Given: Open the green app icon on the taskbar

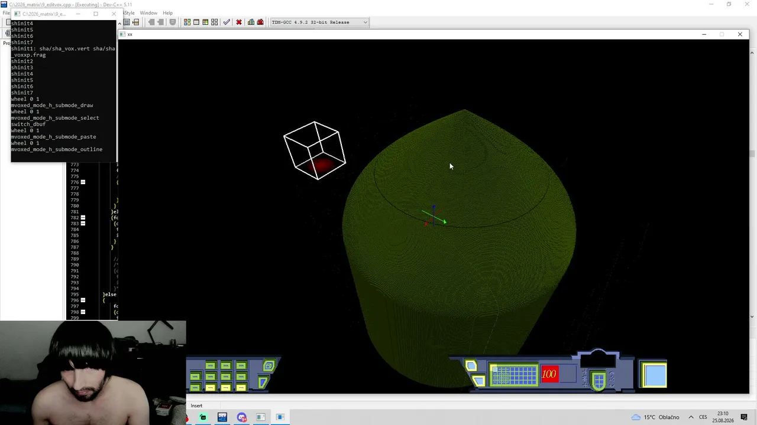Looking at the screenshot, I should pyautogui.click(x=203, y=417).
